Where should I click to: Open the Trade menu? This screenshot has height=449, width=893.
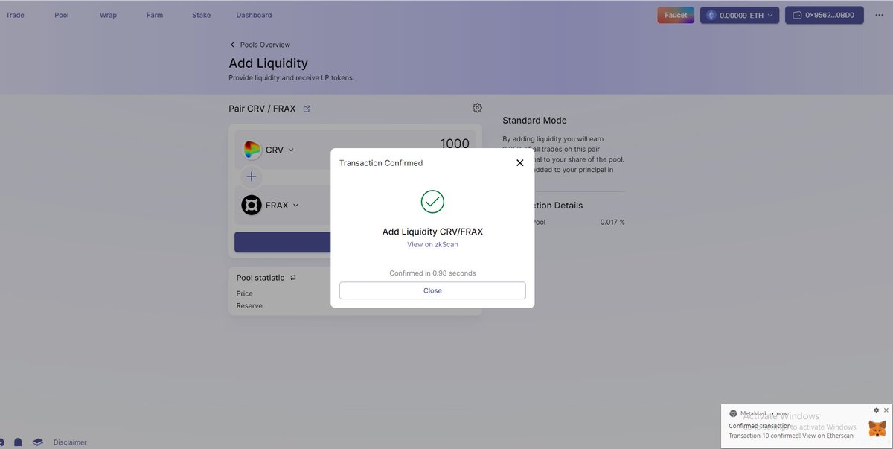(x=15, y=15)
